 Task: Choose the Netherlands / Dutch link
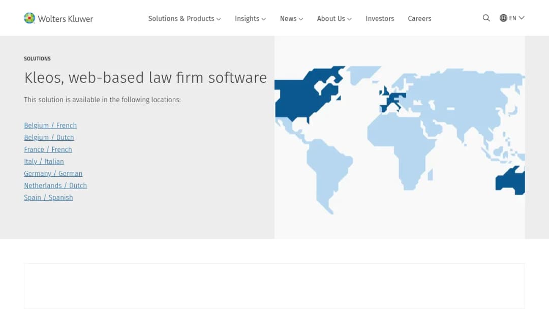(55, 186)
